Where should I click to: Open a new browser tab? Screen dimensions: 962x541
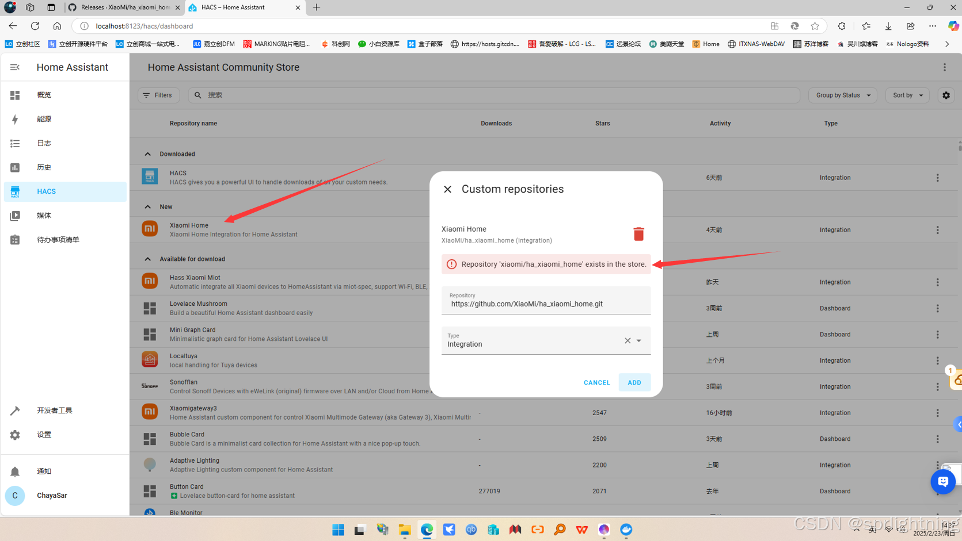[x=317, y=7]
